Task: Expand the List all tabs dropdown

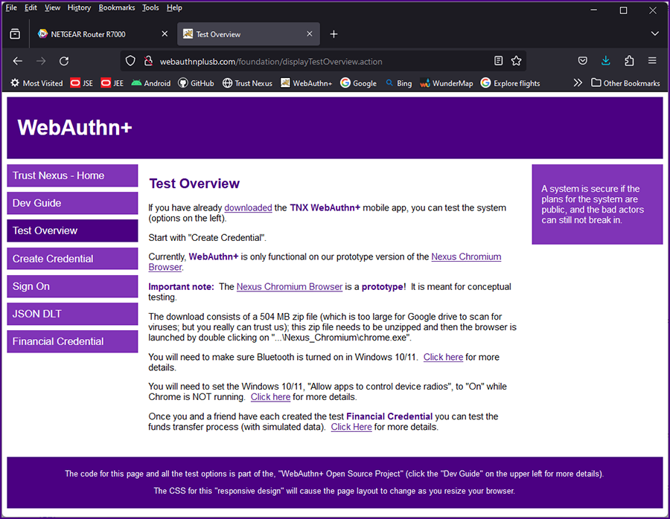Action: [x=655, y=34]
